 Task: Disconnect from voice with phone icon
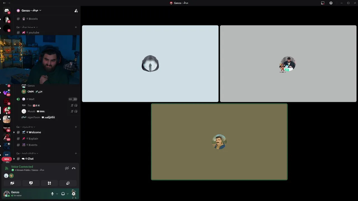pos(74,168)
